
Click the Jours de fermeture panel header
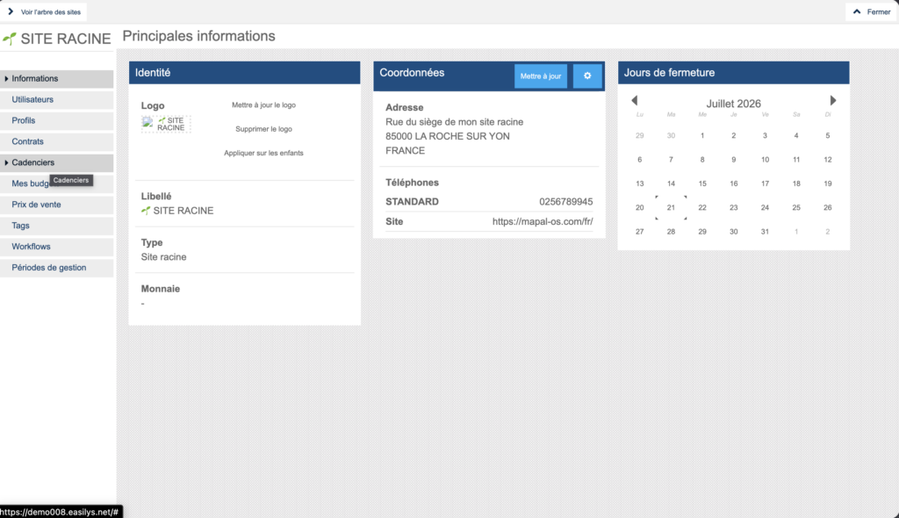tap(733, 73)
